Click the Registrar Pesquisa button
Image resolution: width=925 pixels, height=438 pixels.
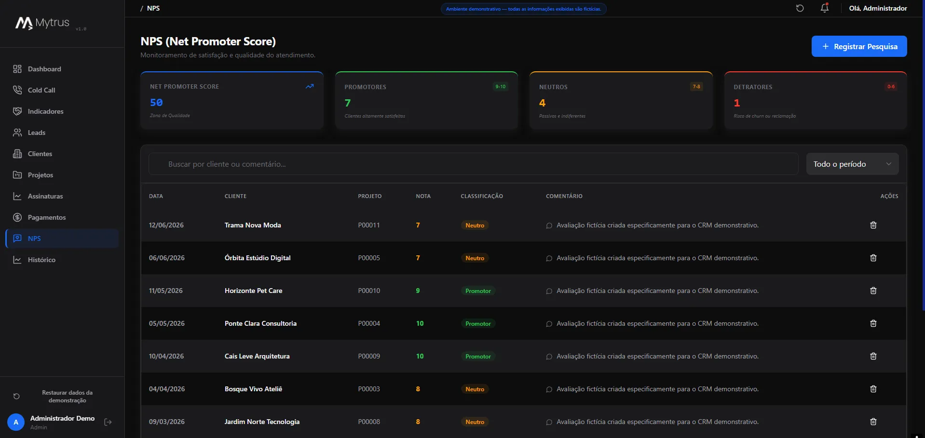(x=859, y=46)
